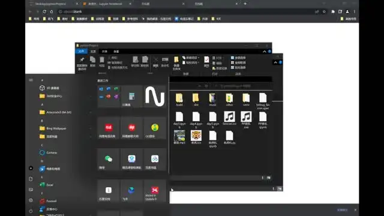Click Select none in ribbon
Viewport: 384px width, 216px height.
(x=238, y=62)
